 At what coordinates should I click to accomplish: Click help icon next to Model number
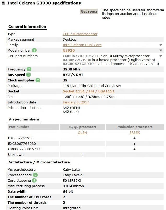(x=34, y=50)
